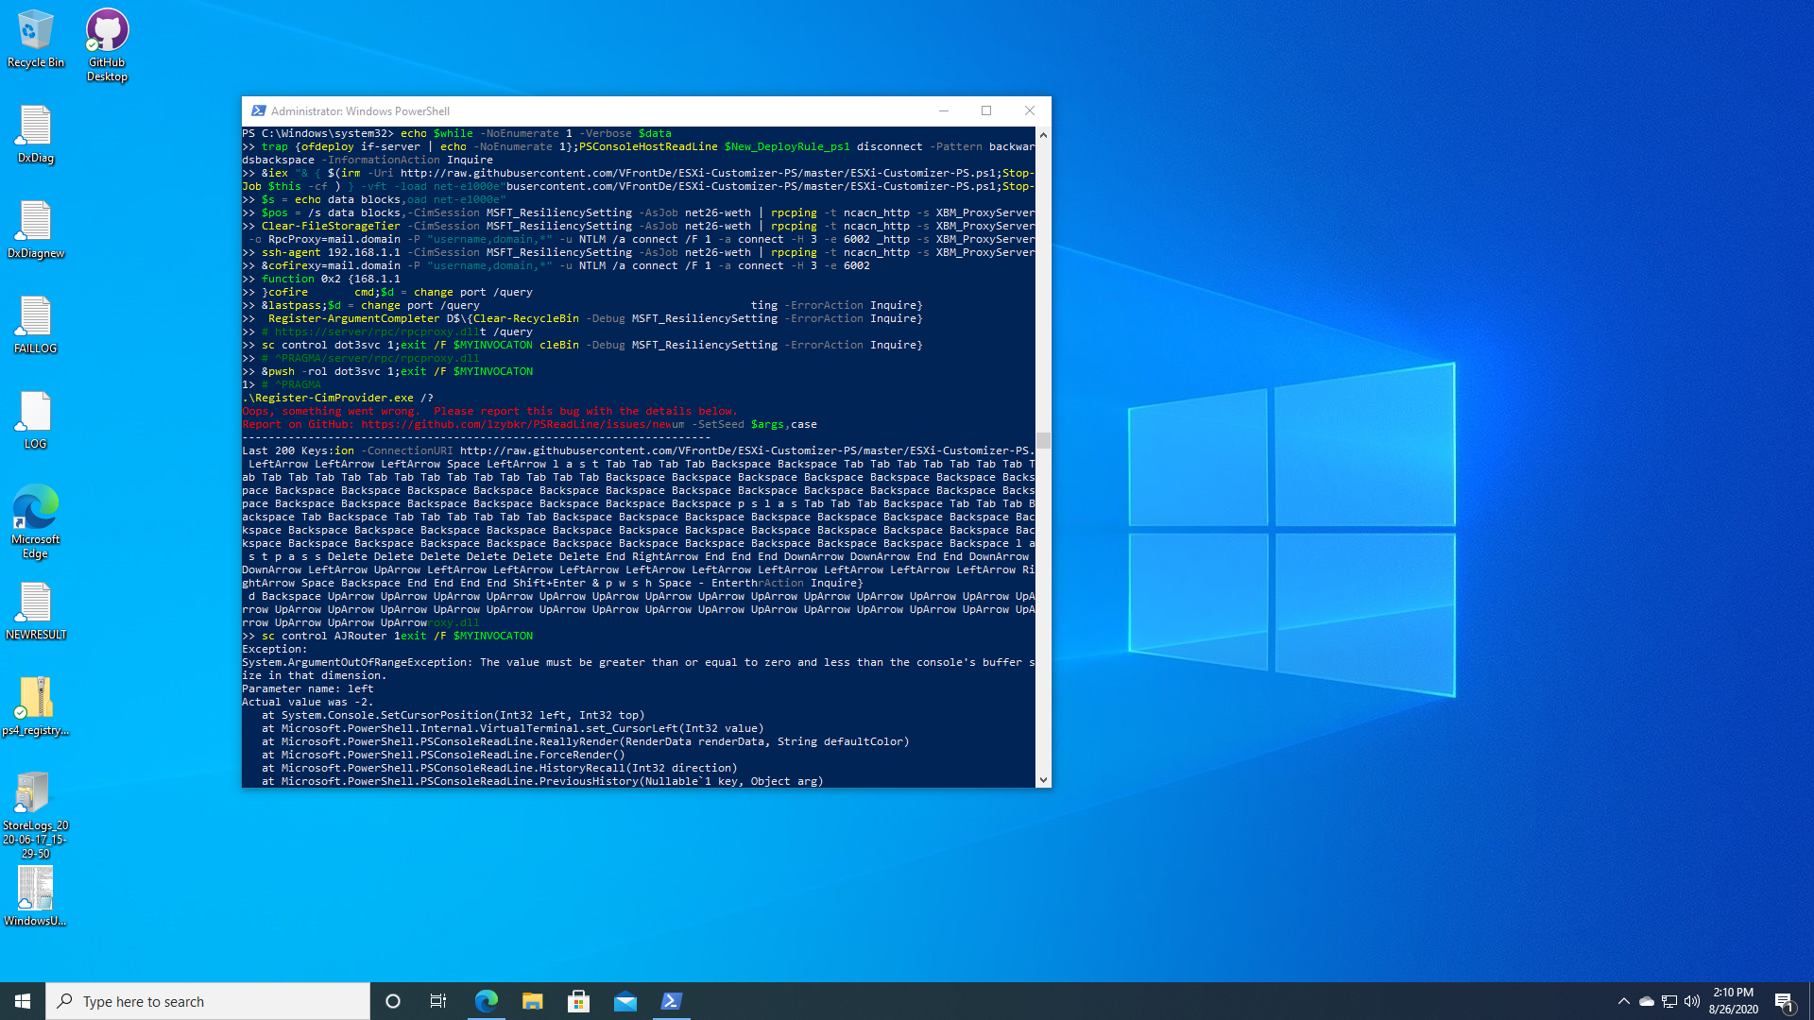Image resolution: width=1814 pixels, height=1020 pixels.
Task: Click the Cortana circle icon on the taskbar
Action: coord(393,1001)
